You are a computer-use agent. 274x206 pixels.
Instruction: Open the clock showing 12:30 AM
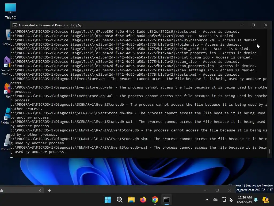pyautogui.click(x=244, y=200)
